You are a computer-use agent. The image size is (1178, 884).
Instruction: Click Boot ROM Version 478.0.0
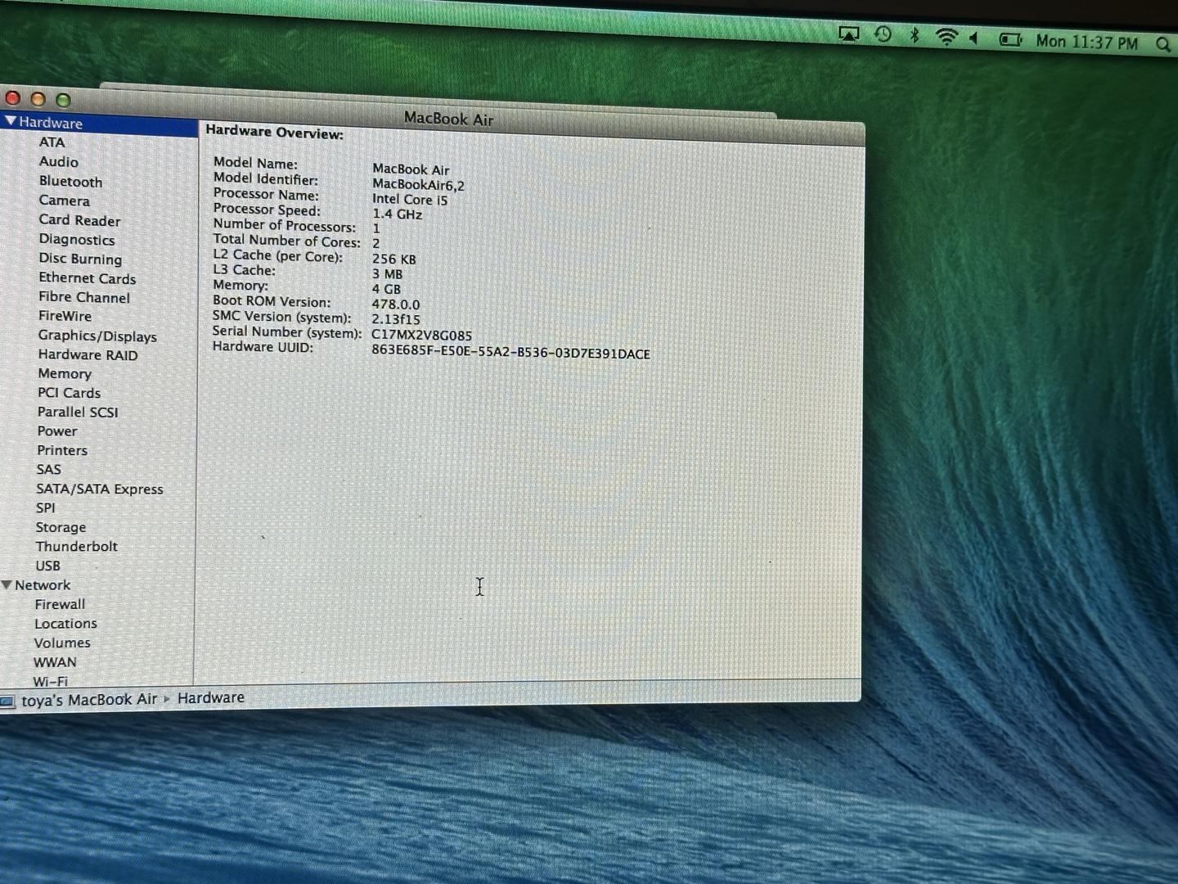coord(395,304)
